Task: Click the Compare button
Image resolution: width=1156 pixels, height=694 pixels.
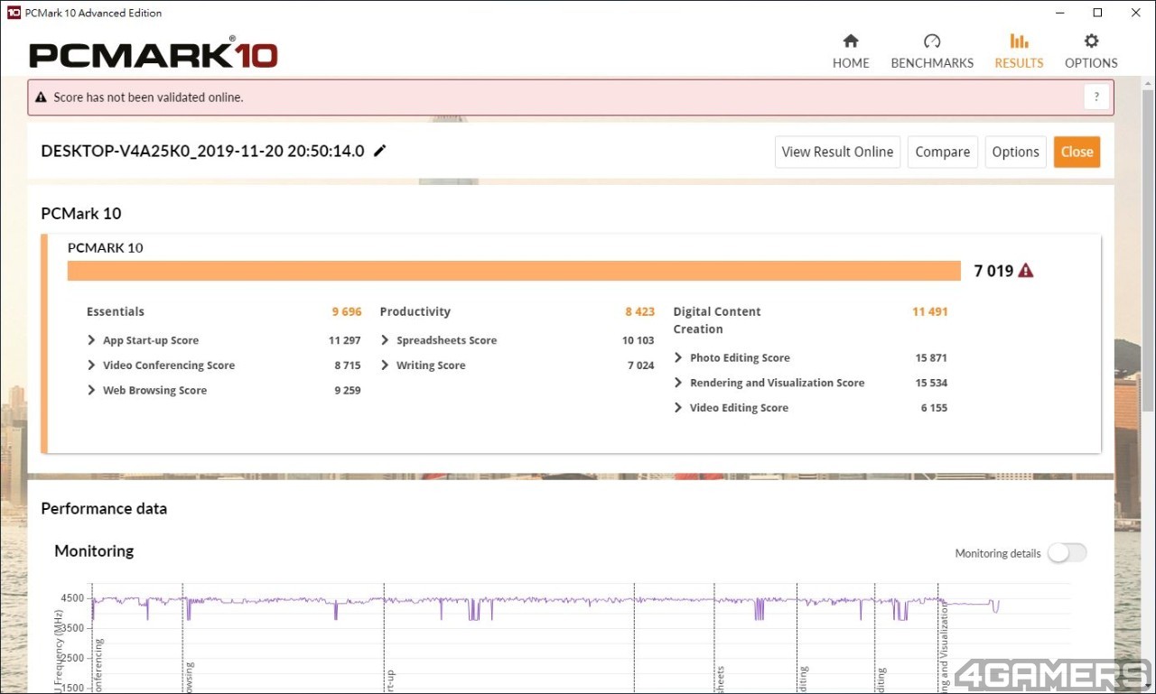Action: point(942,152)
